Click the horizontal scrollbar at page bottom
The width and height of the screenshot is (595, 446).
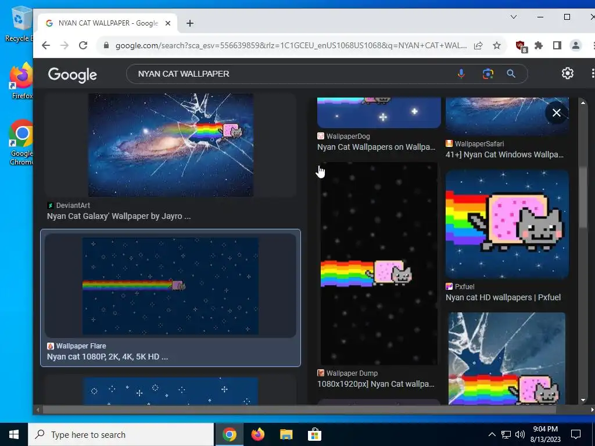coord(299,409)
